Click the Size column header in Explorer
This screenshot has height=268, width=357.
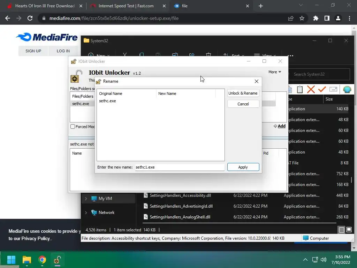pyautogui.click(x=329, y=99)
